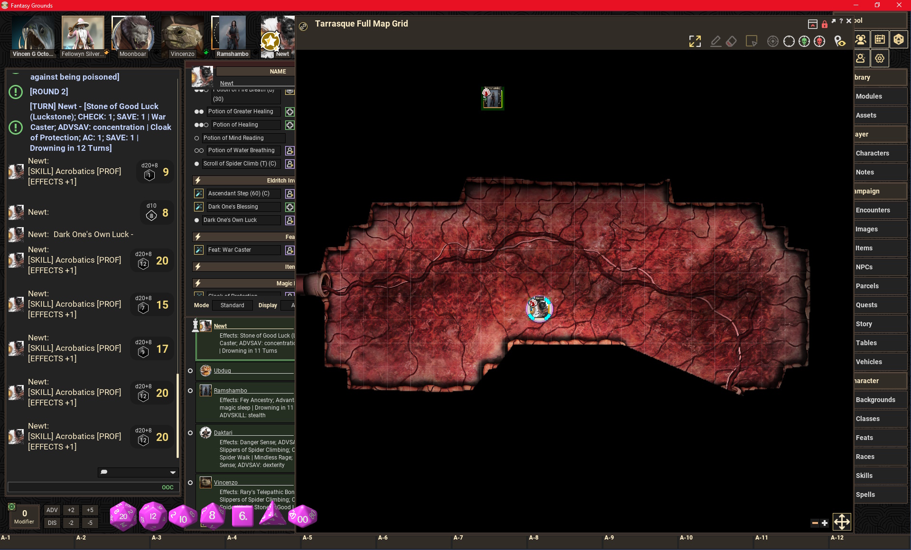
Task: Click the -2 modifier button
Action: [x=71, y=523]
